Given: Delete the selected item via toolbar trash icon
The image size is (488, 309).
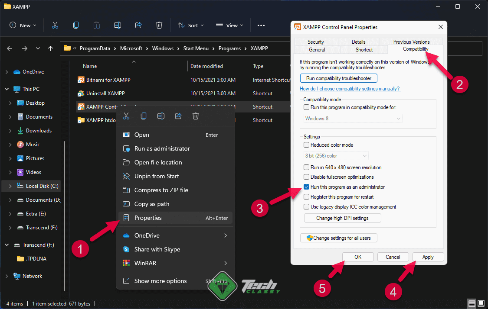Looking at the screenshot, I should coord(159,25).
